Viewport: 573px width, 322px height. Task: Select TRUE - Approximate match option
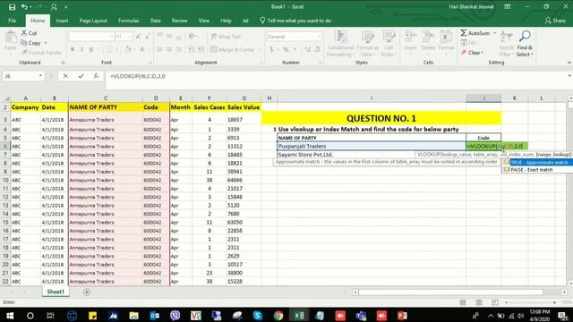tap(537, 163)
